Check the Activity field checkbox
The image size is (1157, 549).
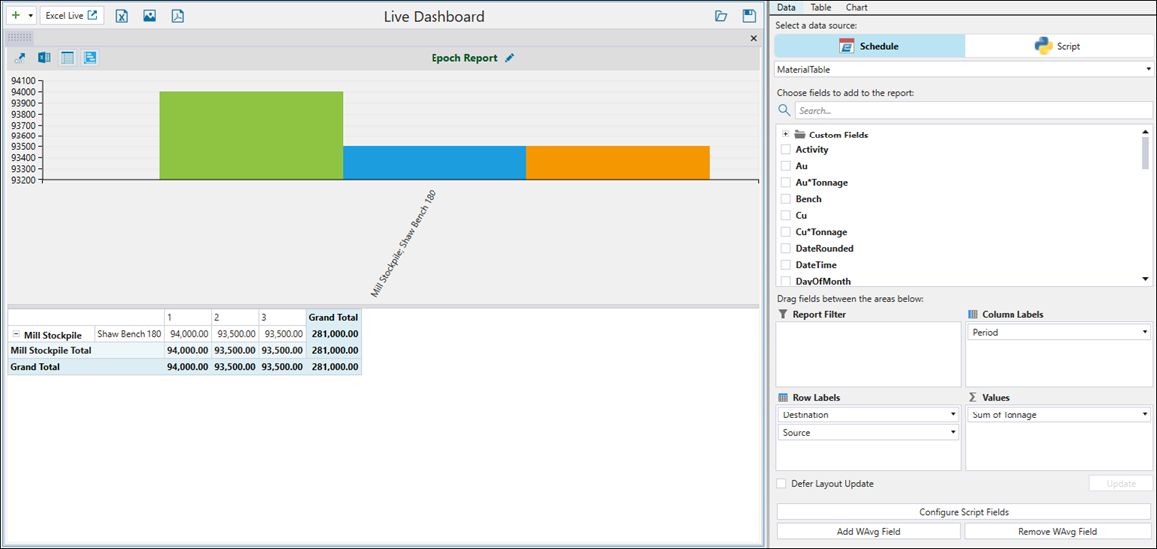click(x=786, y=150)
